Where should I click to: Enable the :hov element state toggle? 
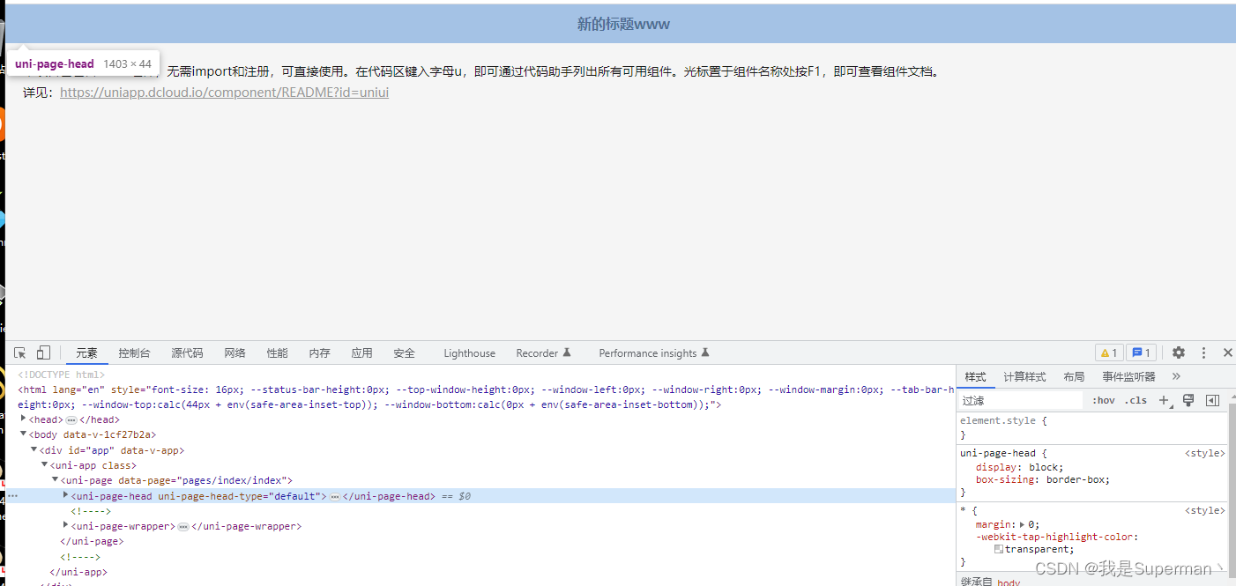coord(1103,400)
